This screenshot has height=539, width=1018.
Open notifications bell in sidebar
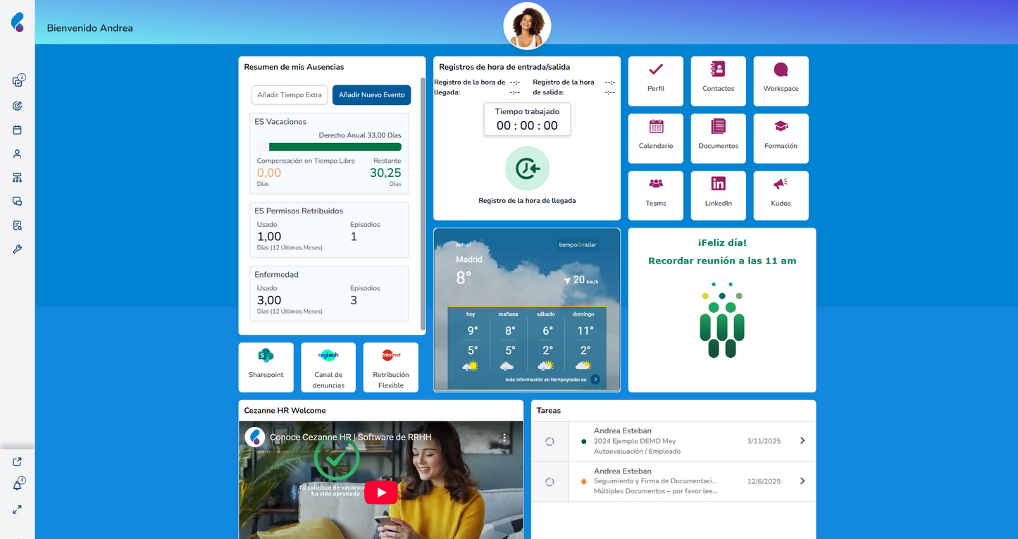(x=18, y=485)
